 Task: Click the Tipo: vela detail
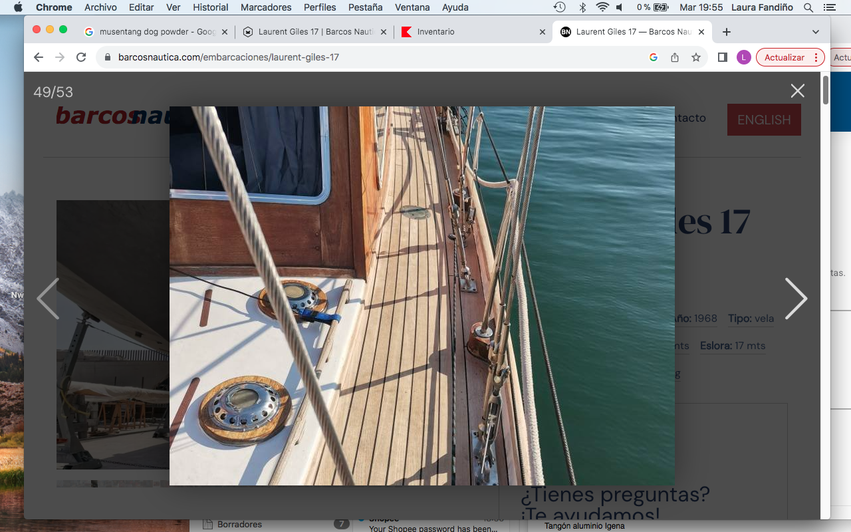pyautogui.click(x=751, y=319)
